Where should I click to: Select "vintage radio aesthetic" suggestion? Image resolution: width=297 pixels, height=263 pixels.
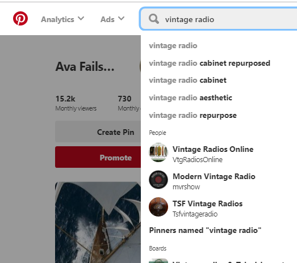[190, 97]
